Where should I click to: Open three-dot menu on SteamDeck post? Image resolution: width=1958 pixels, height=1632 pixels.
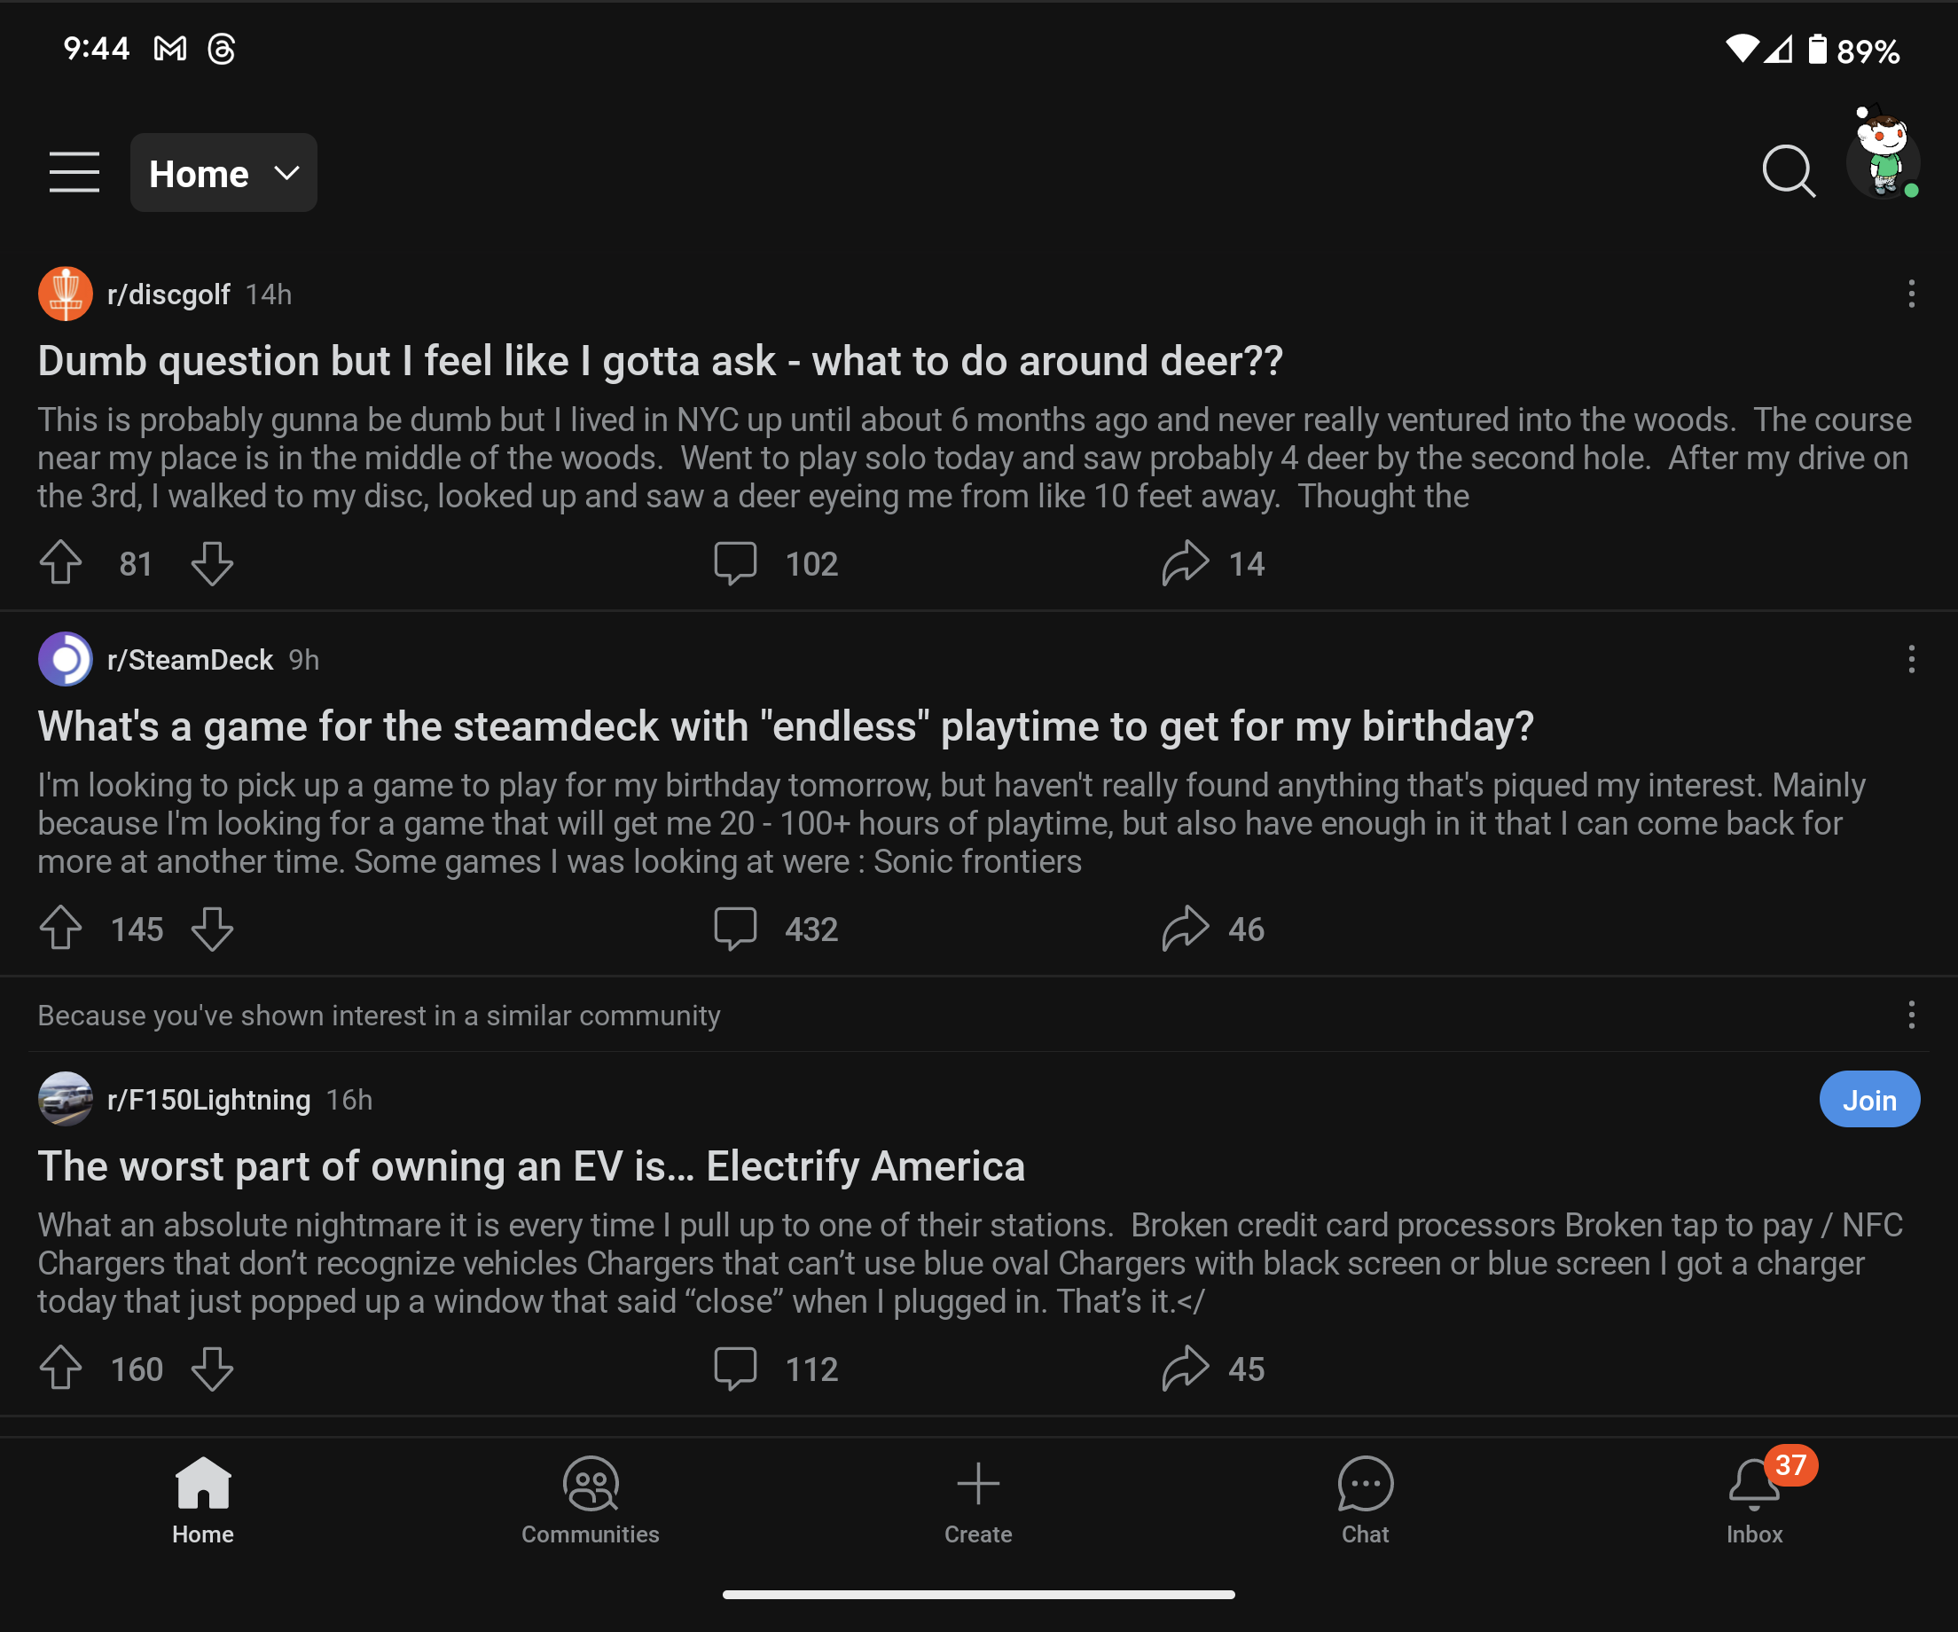click(1910, 659)
